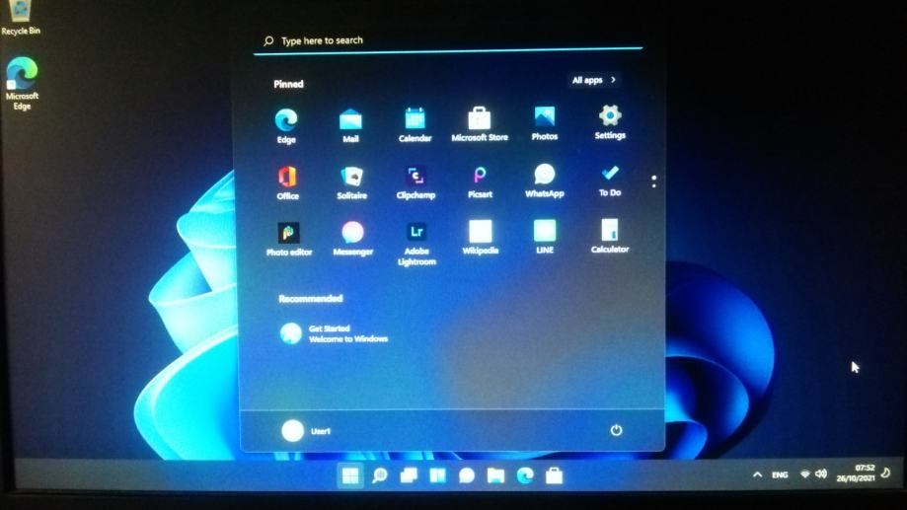907x510 pixels.
Task: Open Microsoft Store from taskbar
Action: click(554, 475)
